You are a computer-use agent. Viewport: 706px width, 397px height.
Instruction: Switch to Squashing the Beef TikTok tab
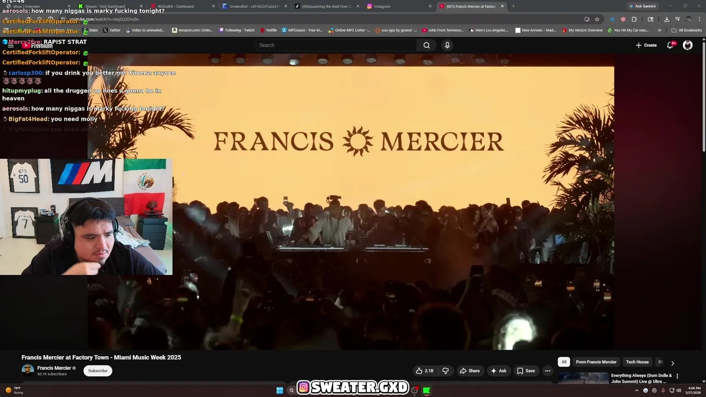point(327,6)
